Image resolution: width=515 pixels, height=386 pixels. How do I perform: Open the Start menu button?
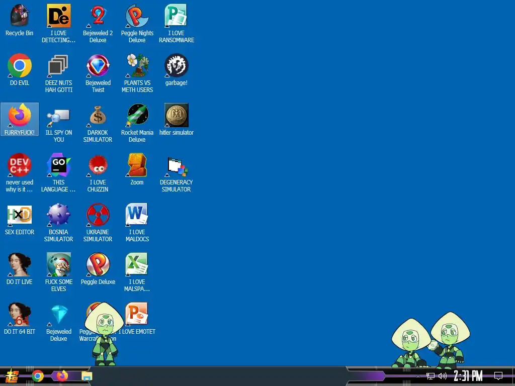[12, 376]
